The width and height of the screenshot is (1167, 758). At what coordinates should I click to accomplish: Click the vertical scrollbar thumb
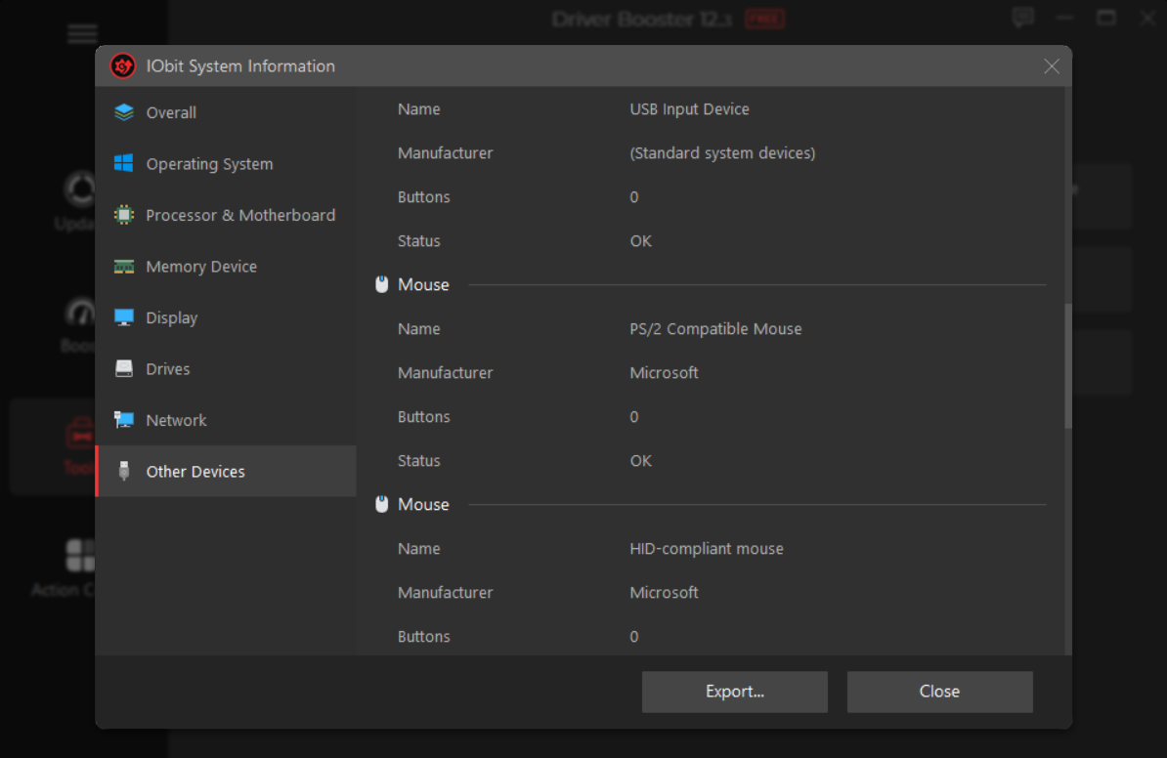click(1067, 366)
